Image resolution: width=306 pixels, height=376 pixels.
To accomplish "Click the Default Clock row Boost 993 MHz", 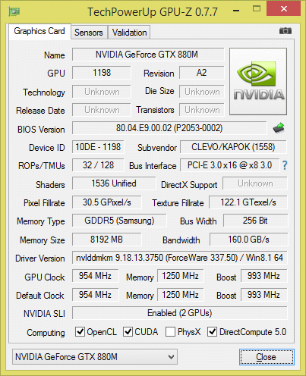I will [264, 295].
